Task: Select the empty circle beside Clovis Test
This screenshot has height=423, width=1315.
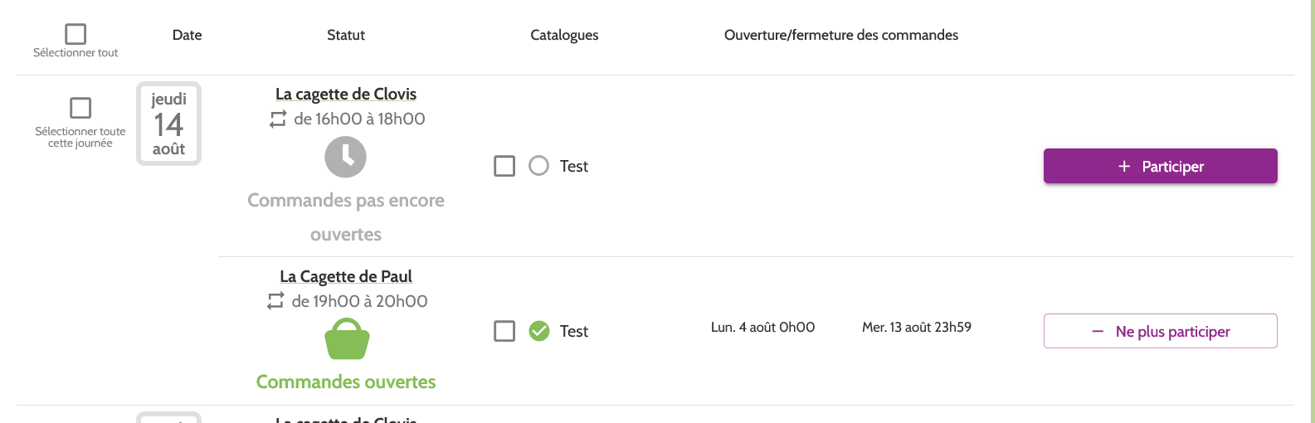Action: click(539, 166)
